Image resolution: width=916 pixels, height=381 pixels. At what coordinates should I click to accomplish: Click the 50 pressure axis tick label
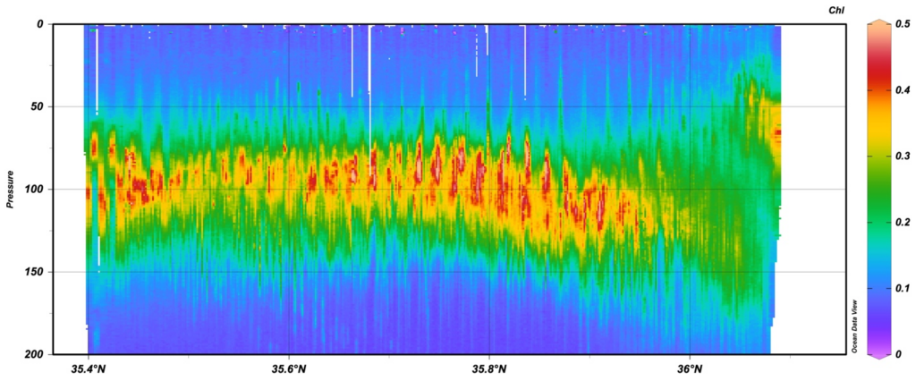click(x=38, y=106)
